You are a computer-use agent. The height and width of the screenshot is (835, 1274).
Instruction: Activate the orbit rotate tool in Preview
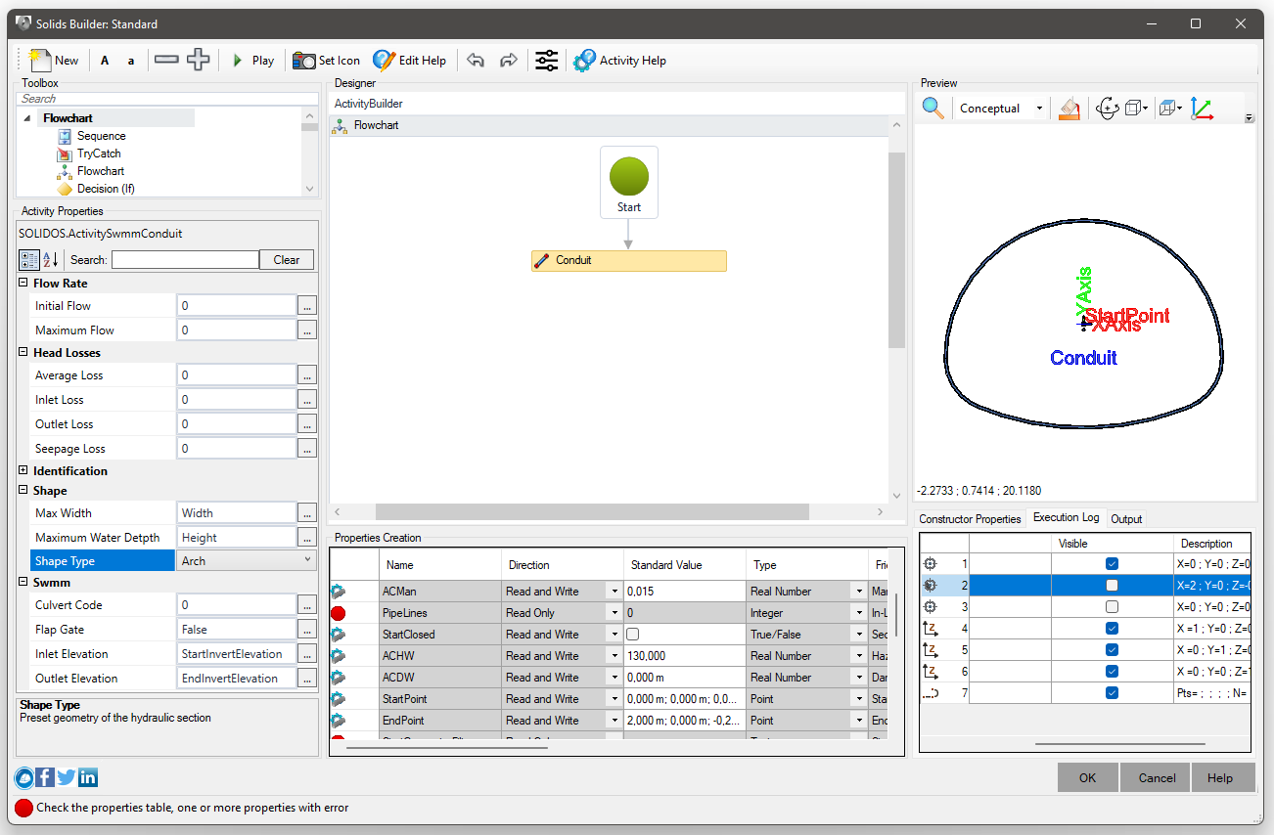1108,109
